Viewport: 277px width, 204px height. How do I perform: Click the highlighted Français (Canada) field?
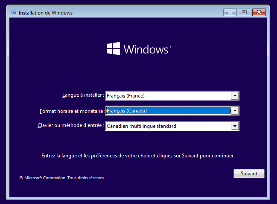(x=172, y=111)
